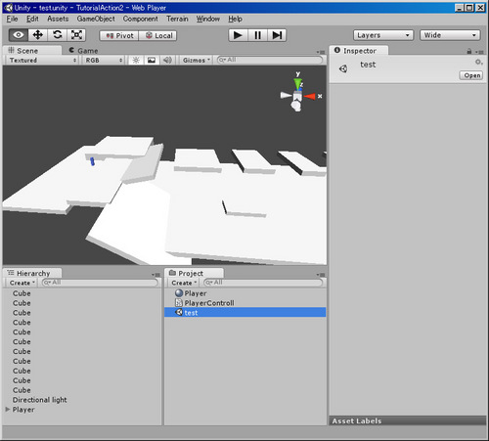Screen dimensions: 489x441
Task: Expand the Player object in Hierarchy
Action: click(8, 410)
